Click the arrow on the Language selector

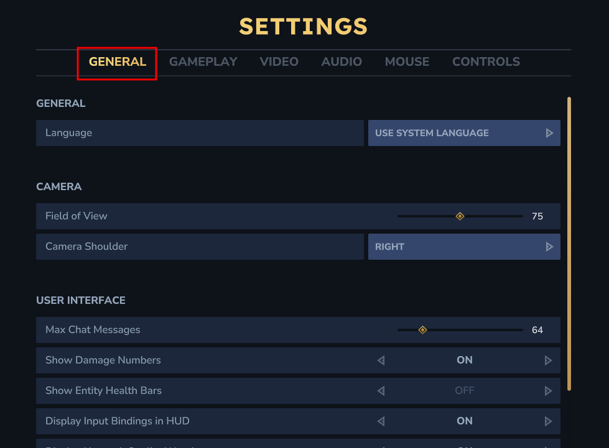(549, 133)
